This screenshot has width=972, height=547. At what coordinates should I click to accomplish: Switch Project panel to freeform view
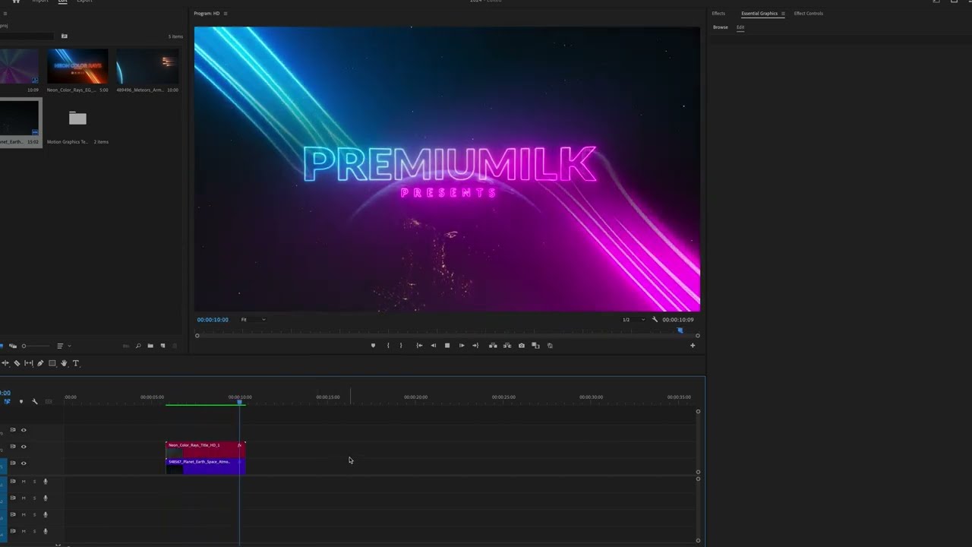13,346
